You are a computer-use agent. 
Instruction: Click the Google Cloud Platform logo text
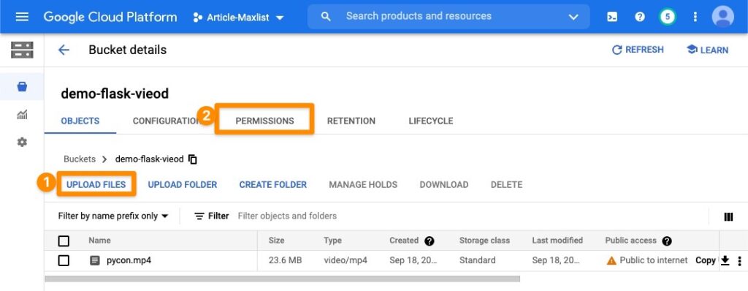110,18
